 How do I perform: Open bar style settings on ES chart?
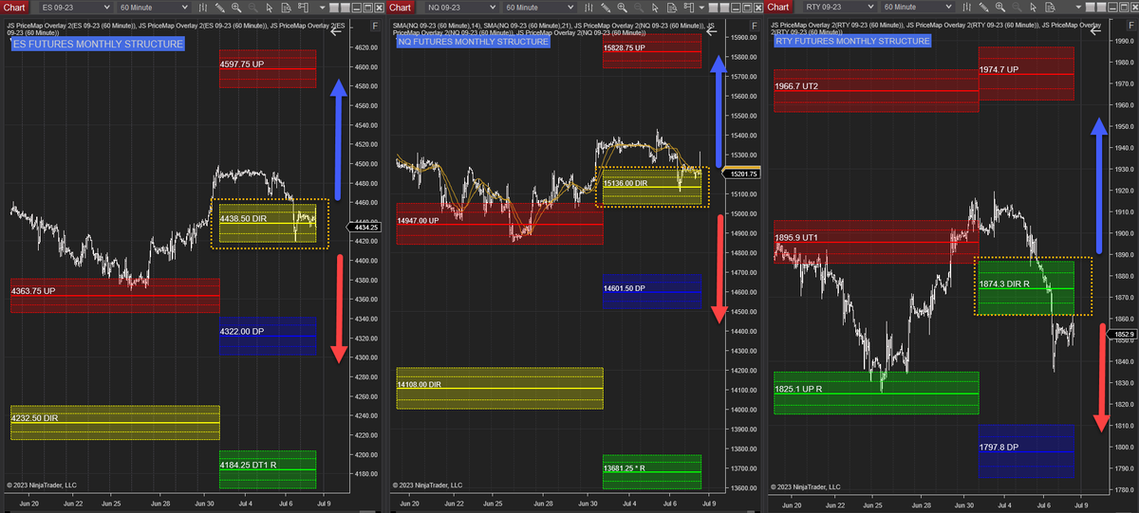pyautogui.click(x=203, y=8)
